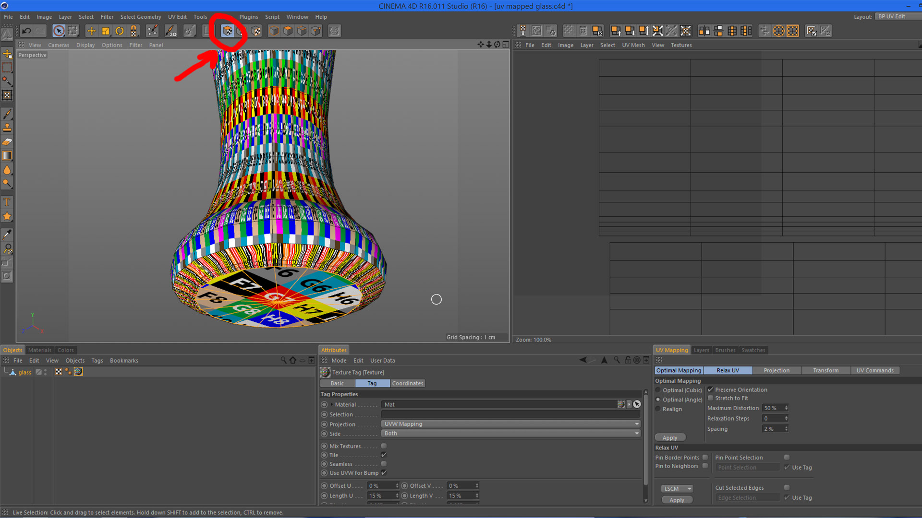This screenshot has width=922, height=518.
Task: Pick the Eyedropper tool
Action: [7, 235]
